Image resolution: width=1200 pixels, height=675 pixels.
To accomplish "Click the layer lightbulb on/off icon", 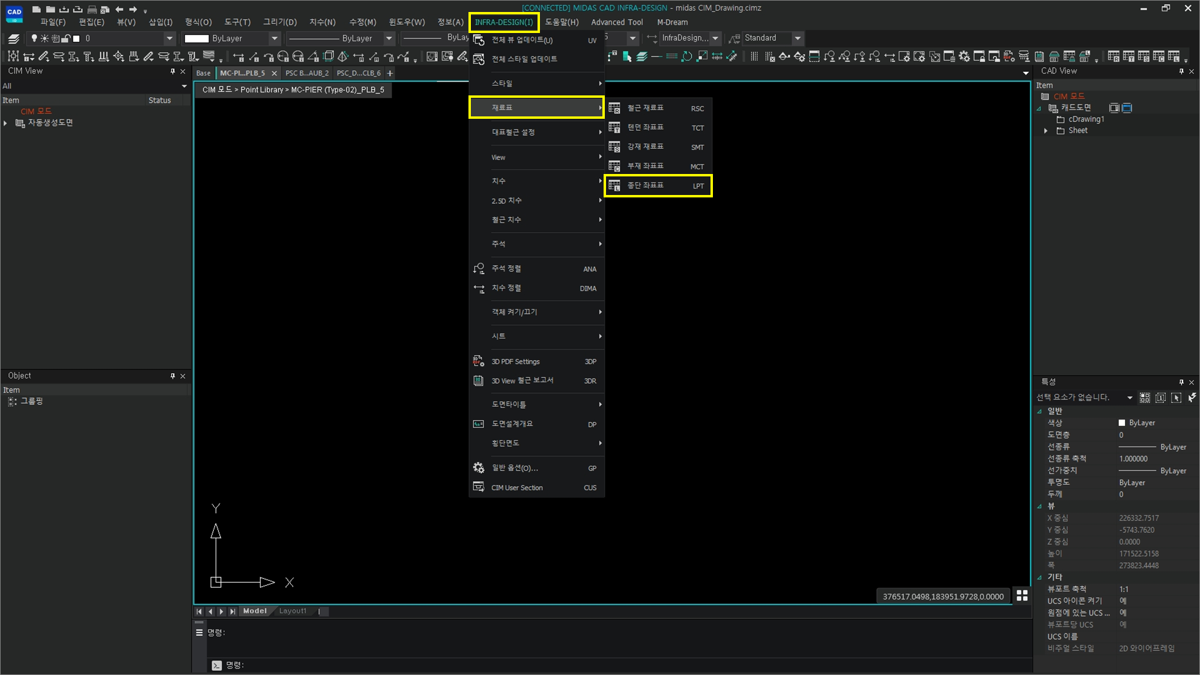I will 34,38.
